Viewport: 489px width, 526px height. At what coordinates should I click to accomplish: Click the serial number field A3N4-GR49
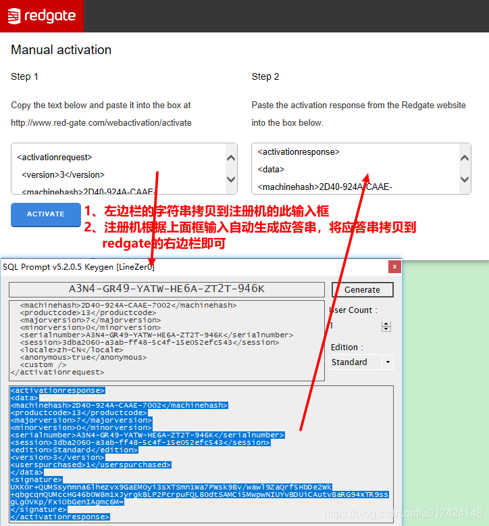coord(167,289)
